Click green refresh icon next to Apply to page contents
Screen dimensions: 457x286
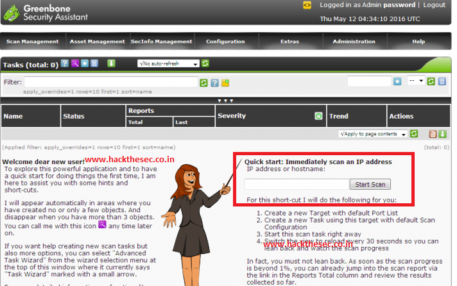(x=414, y=133)
